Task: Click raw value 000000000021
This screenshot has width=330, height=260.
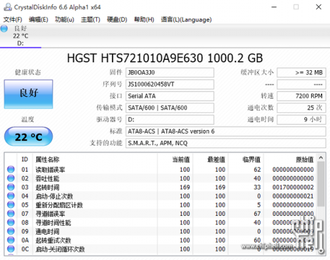Action: coord(293,196)
